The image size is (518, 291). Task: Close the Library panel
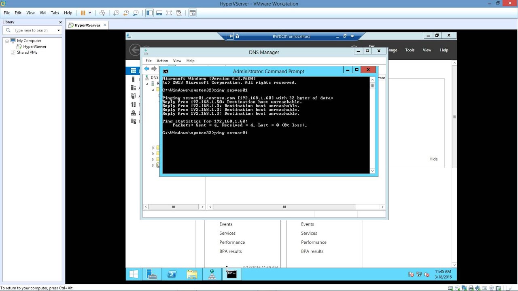click(61, 22)
